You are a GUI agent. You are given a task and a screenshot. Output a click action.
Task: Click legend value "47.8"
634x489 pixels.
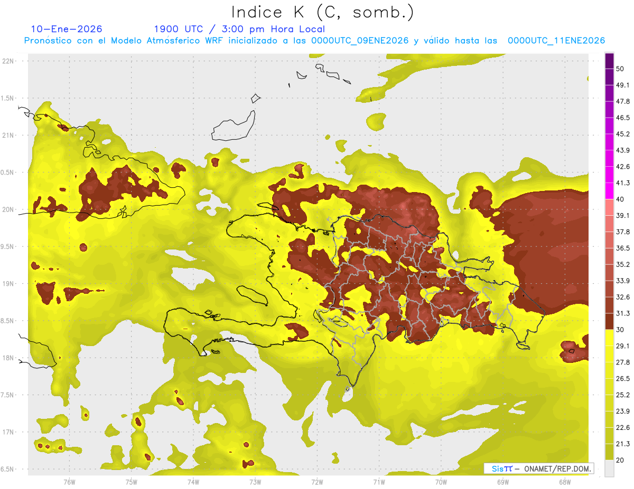[x=623, y=101]
